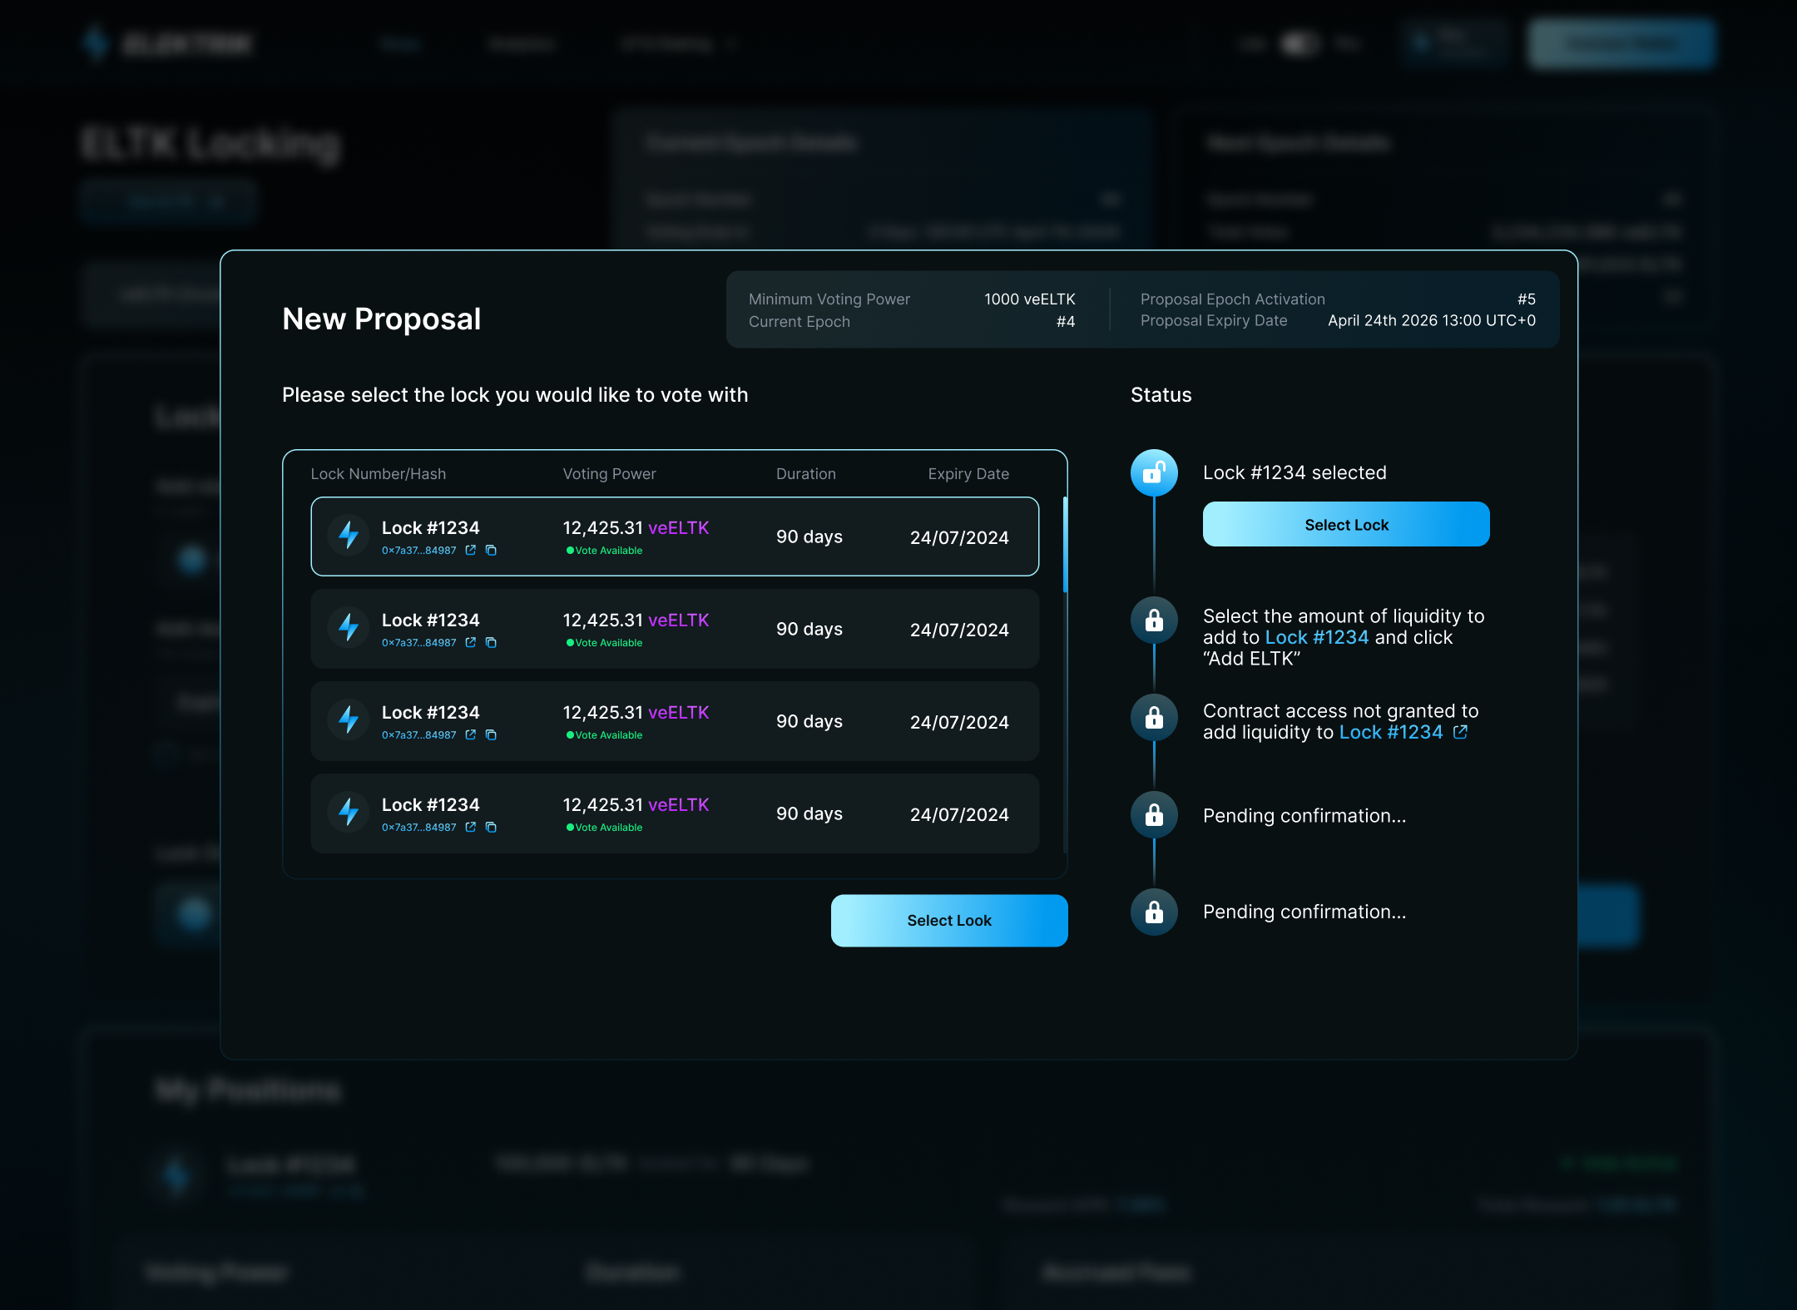Image resolution: width=1797 pixels, height=1310 pixels.
Task: Open external link in second lock row
Action: point(471,642)
